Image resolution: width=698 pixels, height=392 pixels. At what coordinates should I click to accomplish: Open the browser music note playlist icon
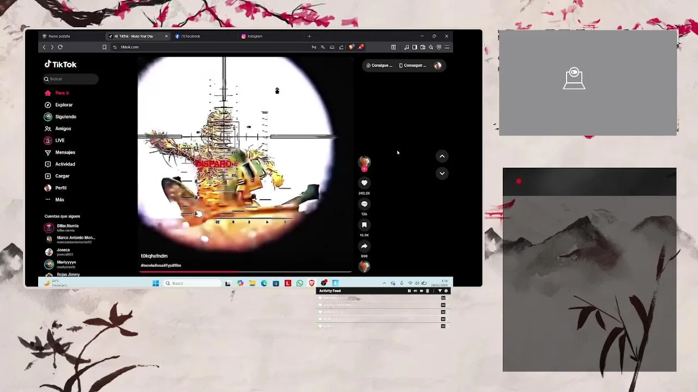click(x=406, y=47)
